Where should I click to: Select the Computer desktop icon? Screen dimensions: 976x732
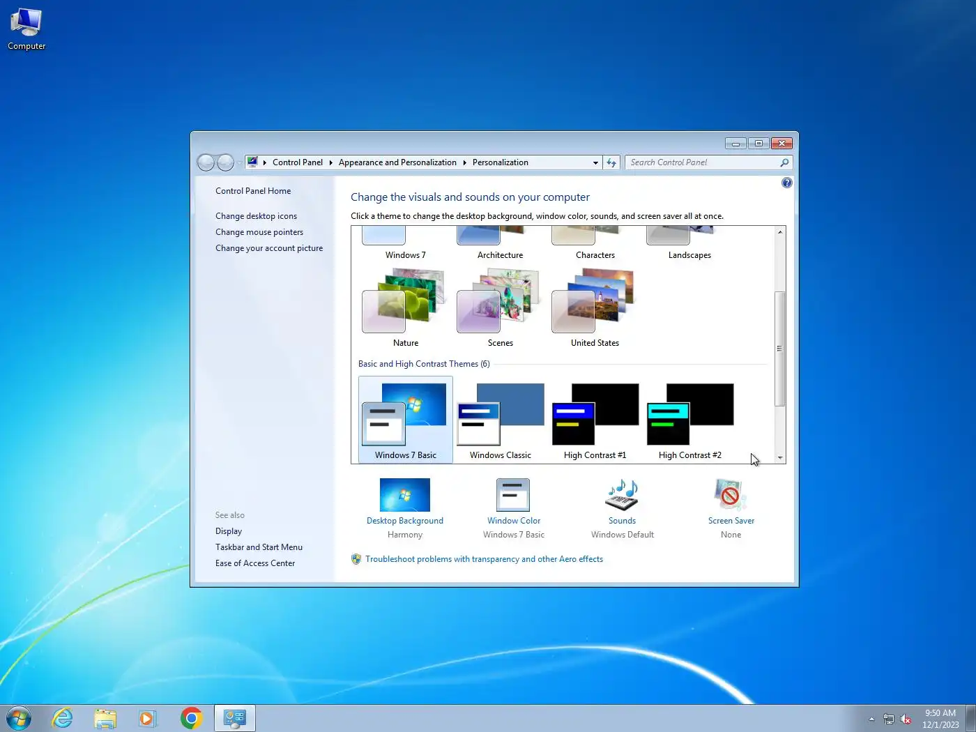26,29
